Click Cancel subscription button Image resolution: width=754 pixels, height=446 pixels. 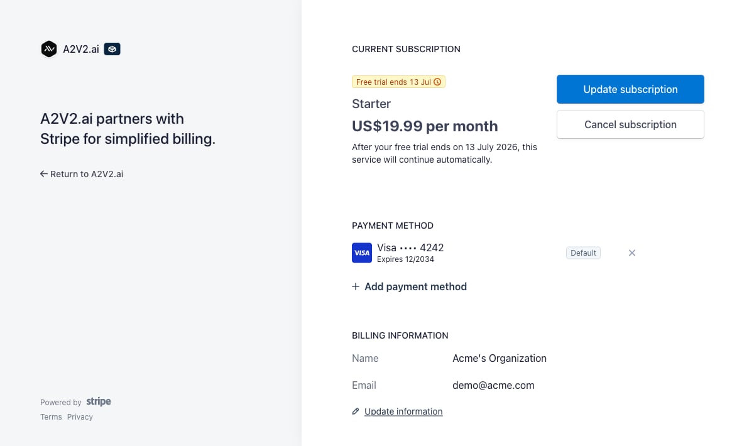pyautogui.click(x=630, y=124)
